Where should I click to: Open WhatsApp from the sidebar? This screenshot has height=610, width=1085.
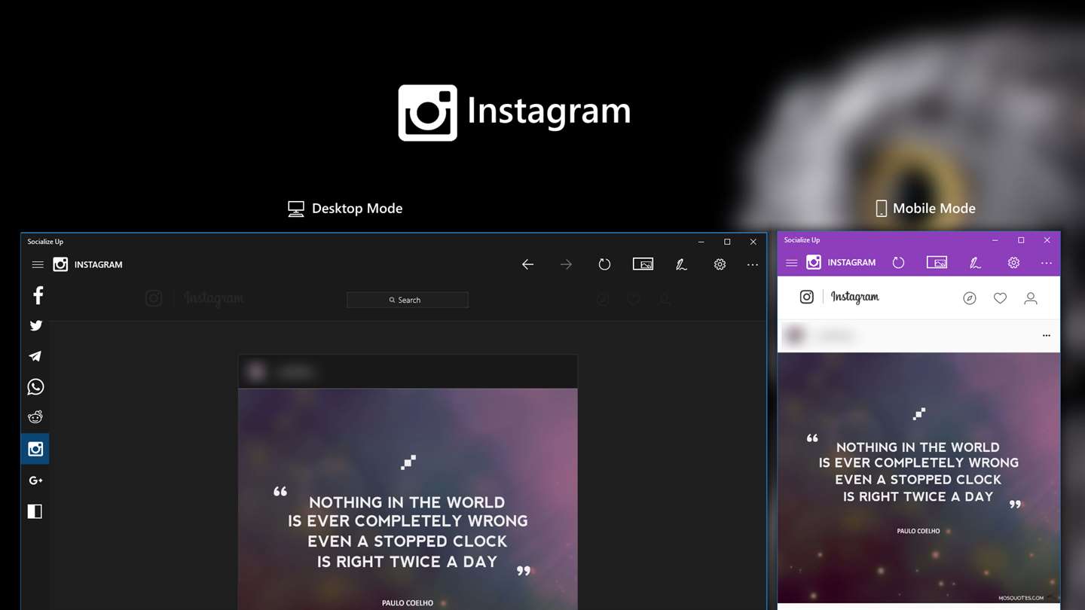click(x=35, y=387)
